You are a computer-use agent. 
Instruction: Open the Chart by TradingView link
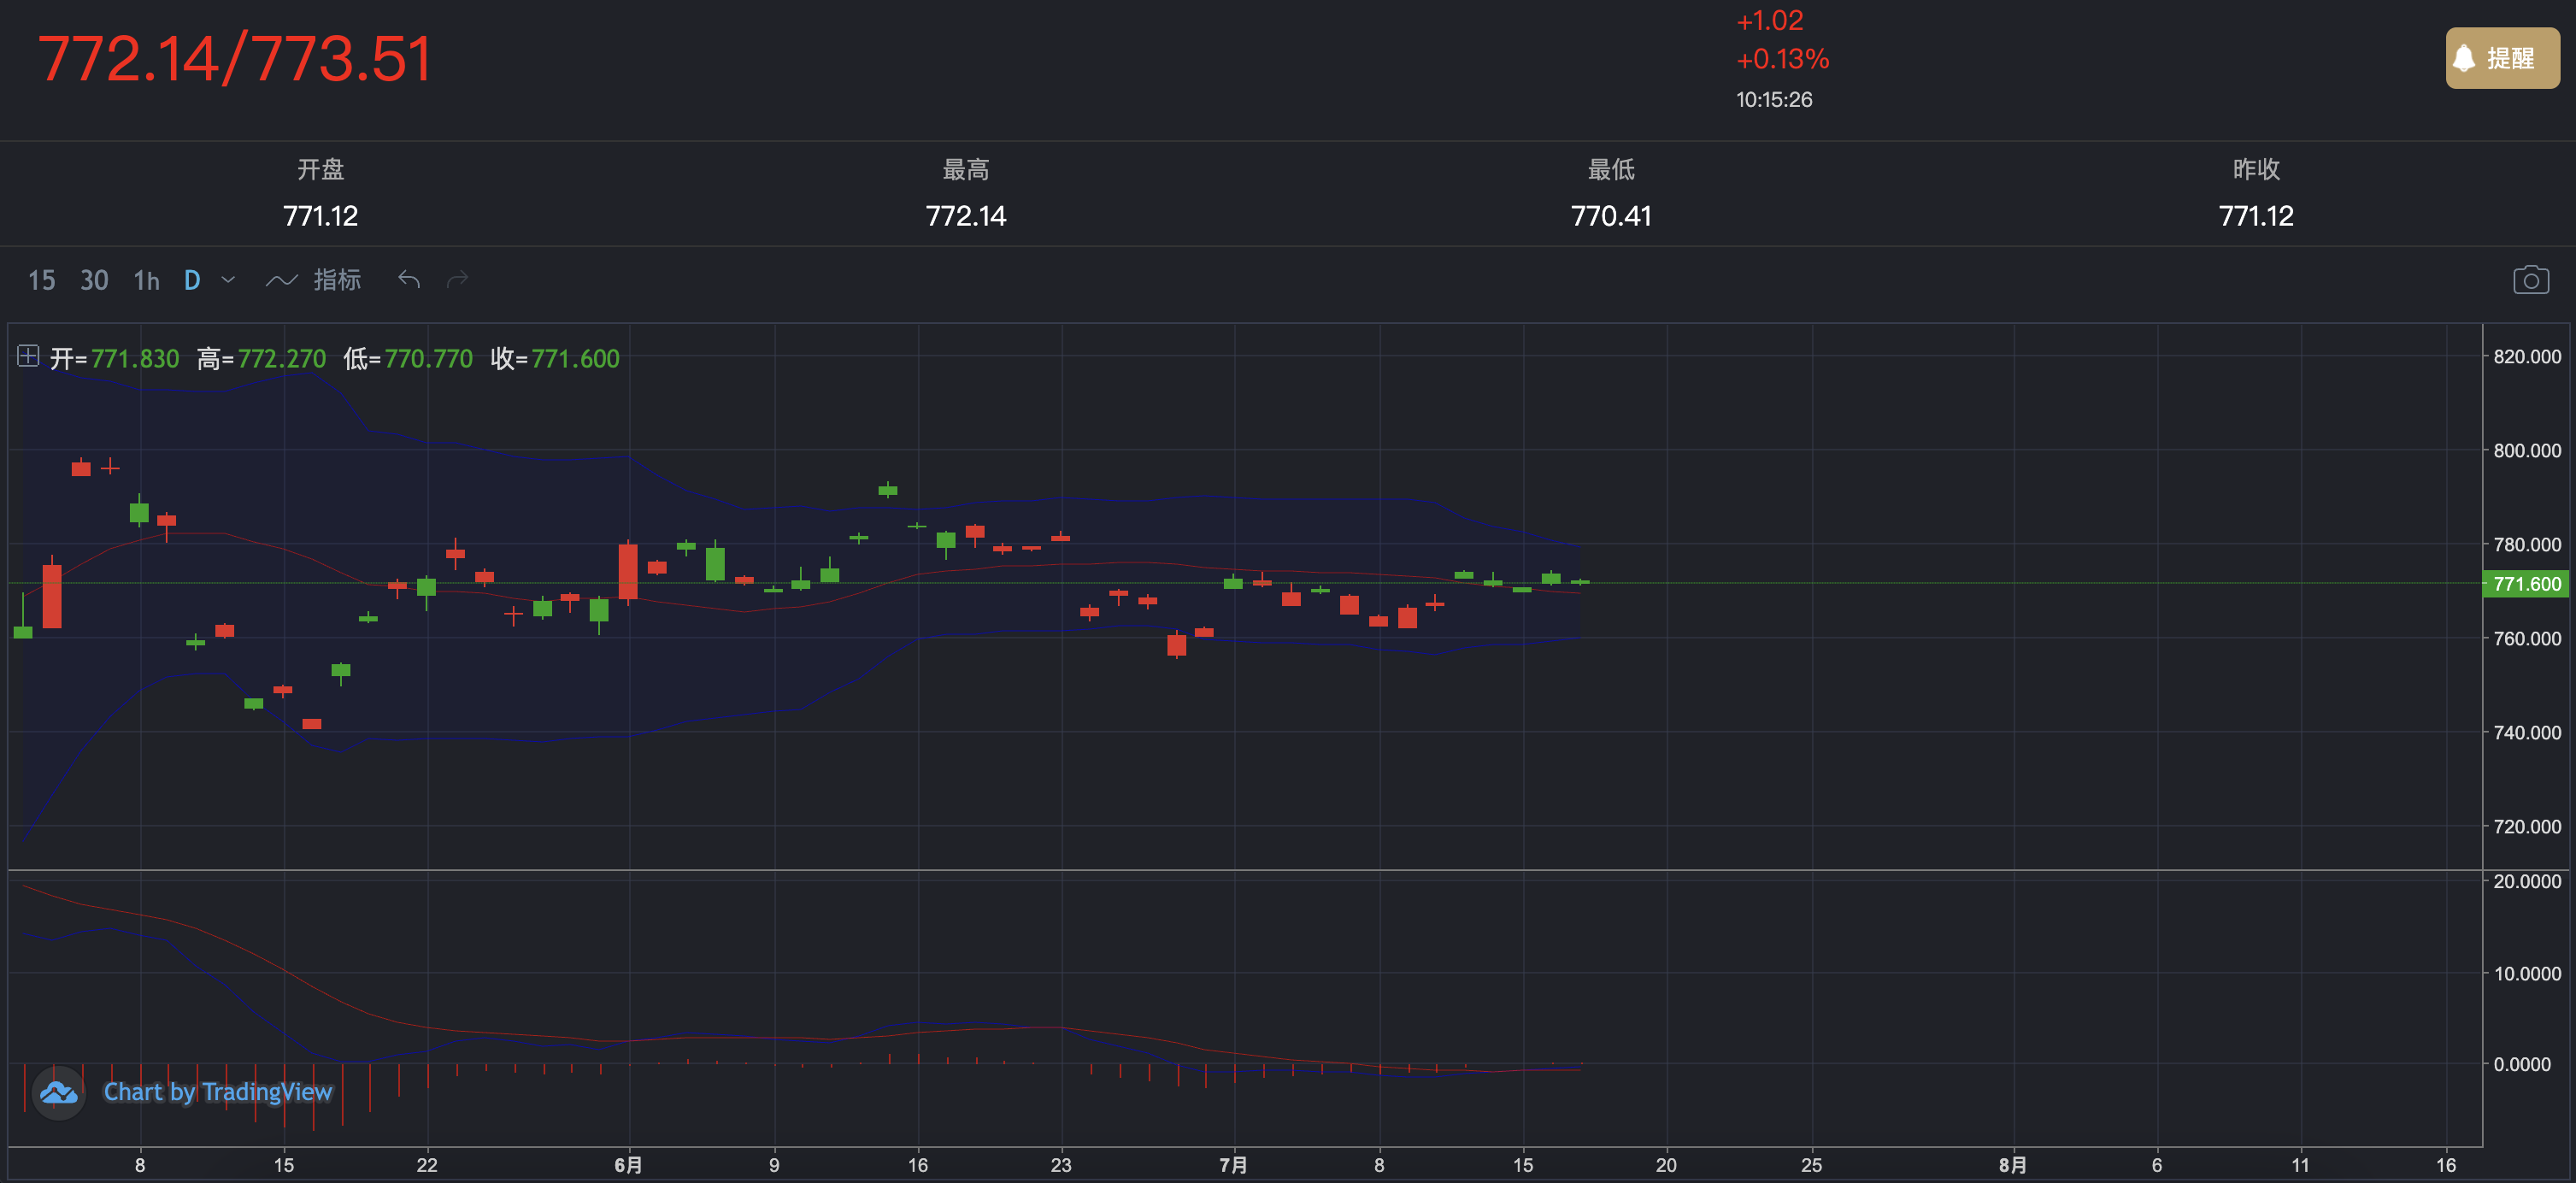(x=217, y=1092)
